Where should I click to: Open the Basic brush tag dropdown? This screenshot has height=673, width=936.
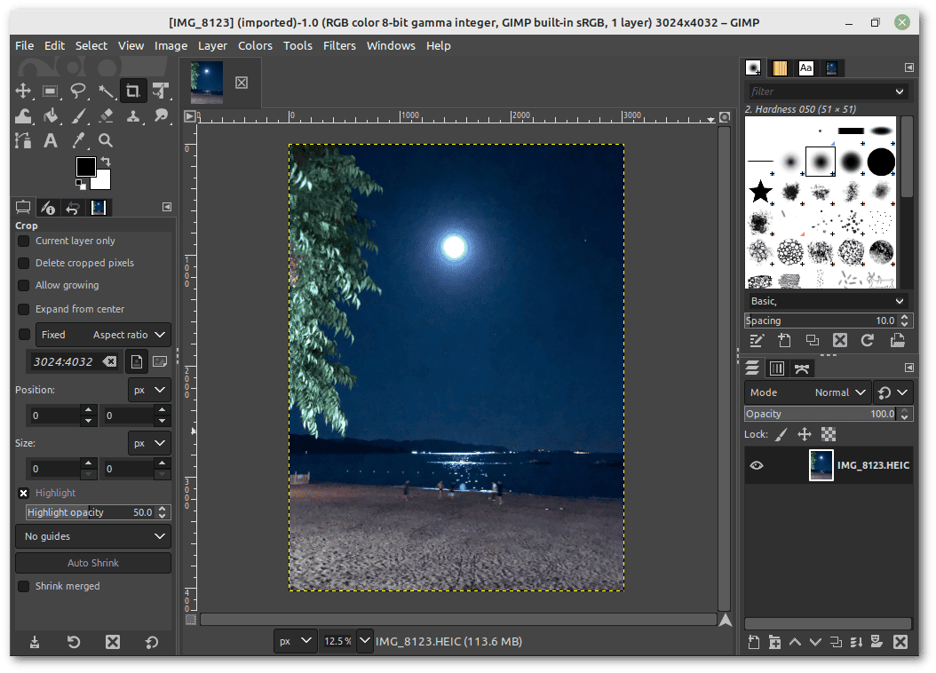click(826, 301)
